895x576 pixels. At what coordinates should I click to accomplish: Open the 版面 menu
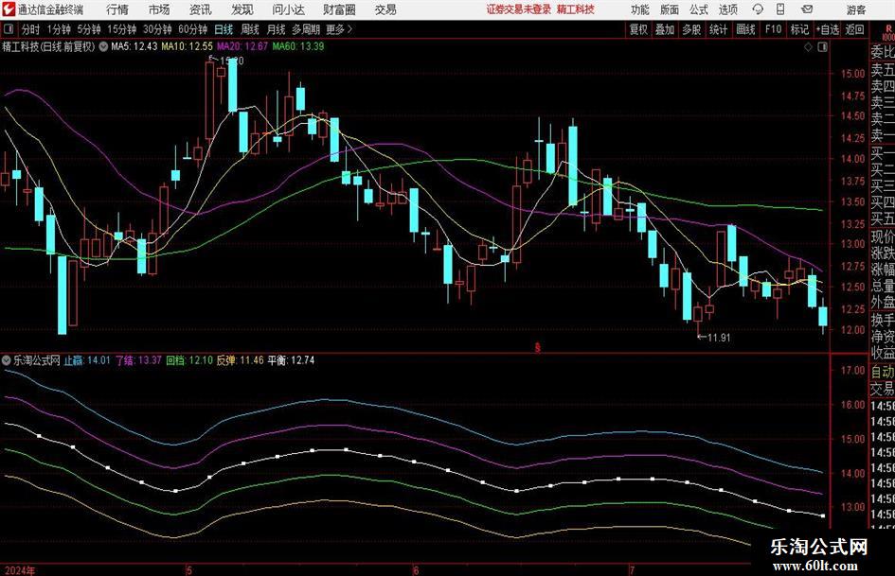click(x=669, y=9)
